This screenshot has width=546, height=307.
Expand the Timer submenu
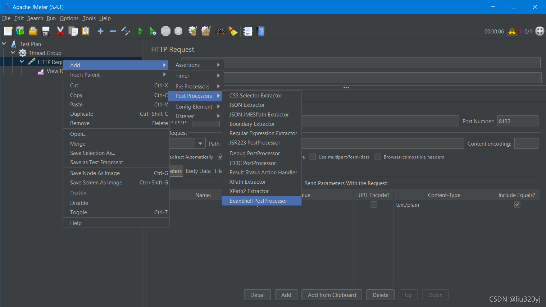pyautogui.click(x=196, y=76)
